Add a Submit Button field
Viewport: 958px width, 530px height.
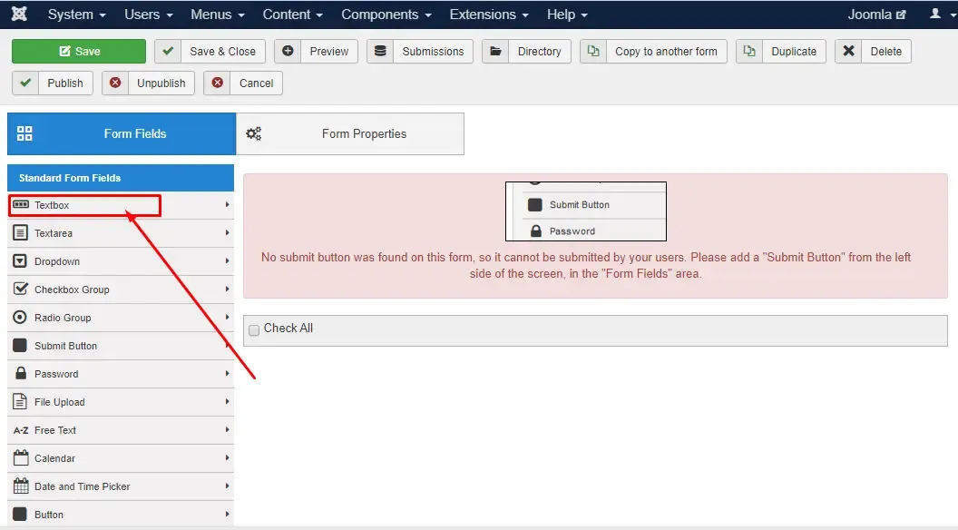click(121, 346)
